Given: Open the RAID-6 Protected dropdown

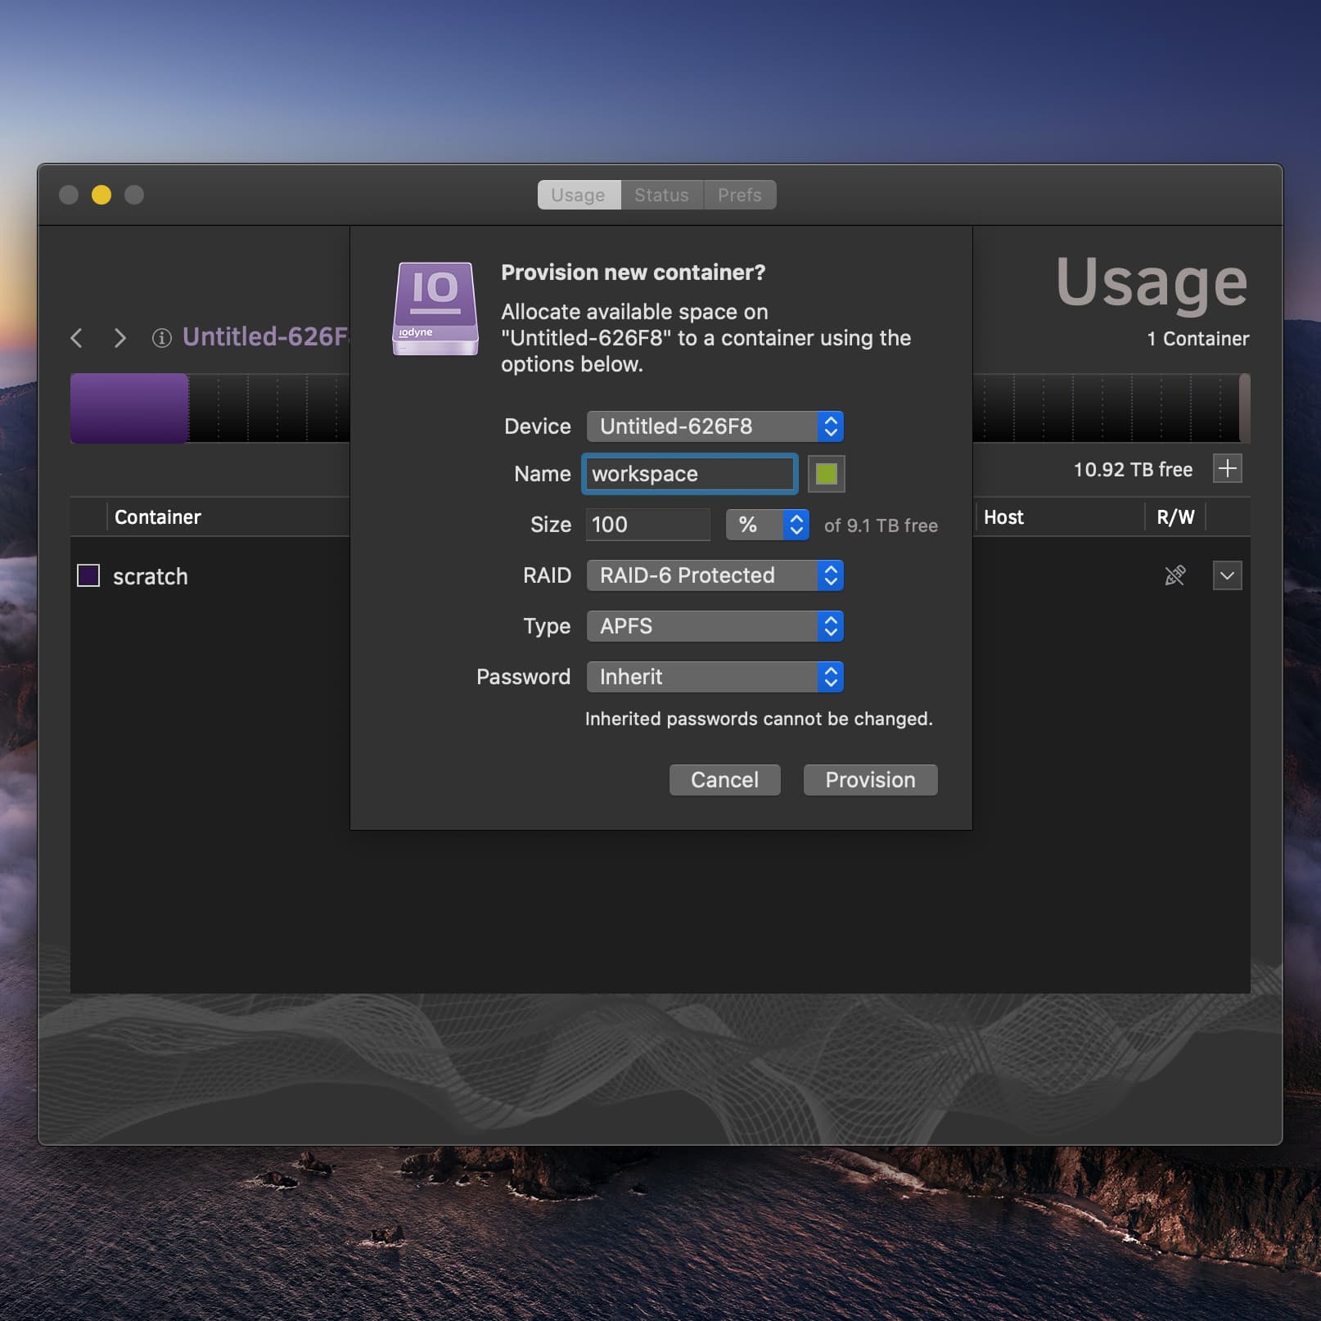Looking at the screenshot, I should [714, 575].
